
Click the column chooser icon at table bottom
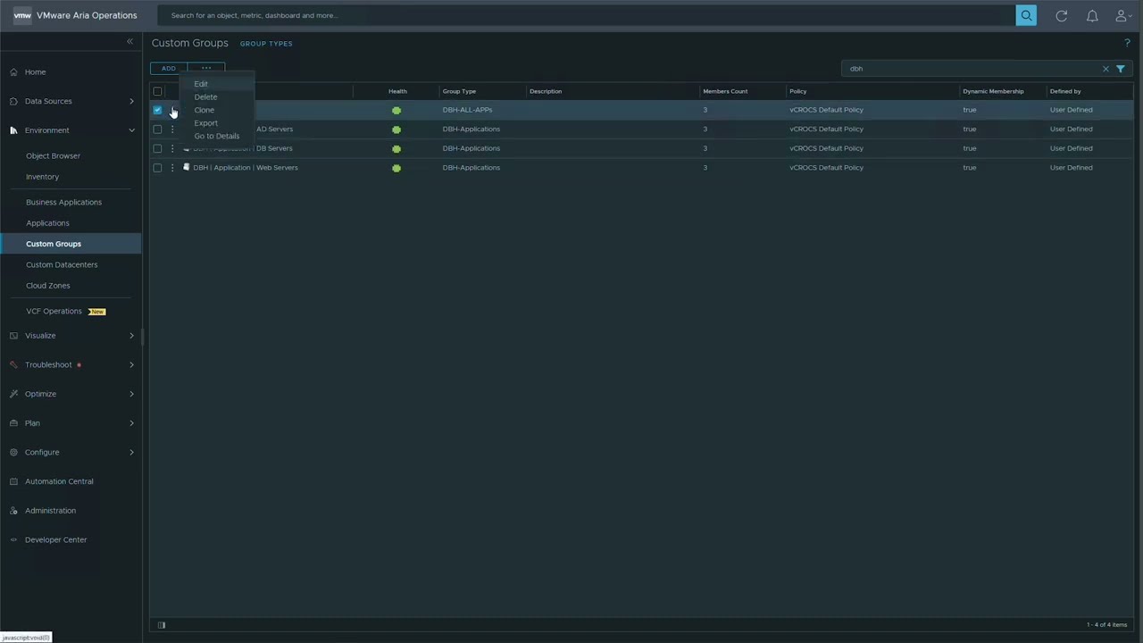(162, 625)
